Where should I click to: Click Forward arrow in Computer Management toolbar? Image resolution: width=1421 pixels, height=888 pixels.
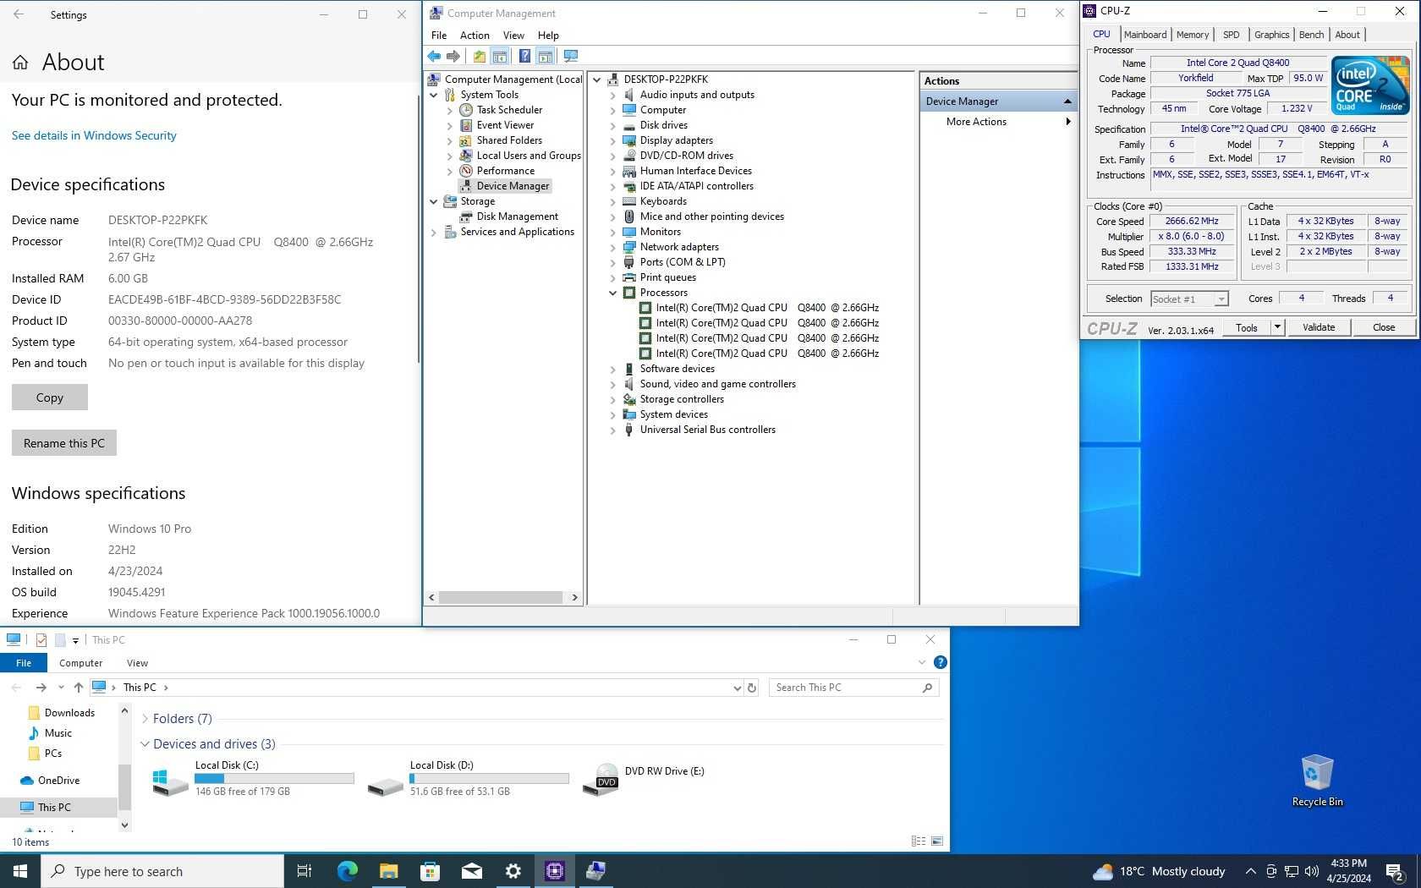[x=453, y=56]
